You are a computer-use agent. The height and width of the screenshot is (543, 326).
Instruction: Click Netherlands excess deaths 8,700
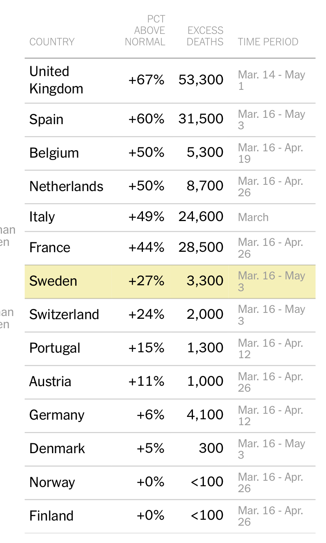pos(205,186)
